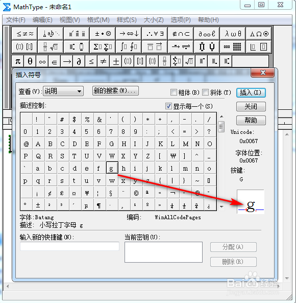
Task: Open the summation templates palette
Action: [x=103, y=46]
